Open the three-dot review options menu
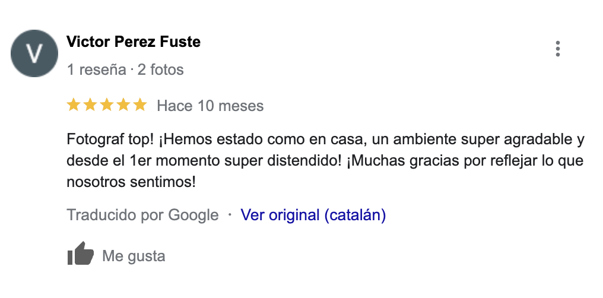The image size is (603, 298). 557,49
